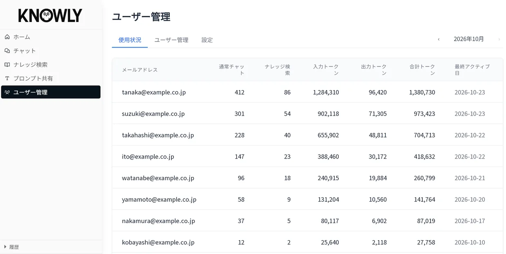Click total tokens value 27,758
Image resolution: width=506 pixels, height=254 pixels.
[426, 242]
